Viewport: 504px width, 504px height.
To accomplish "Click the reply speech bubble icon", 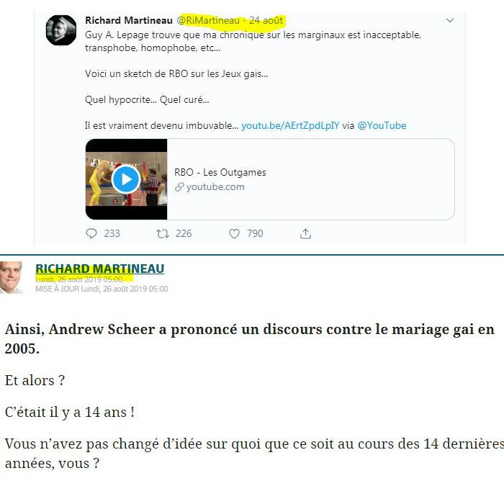I will (x=91, y=233).
